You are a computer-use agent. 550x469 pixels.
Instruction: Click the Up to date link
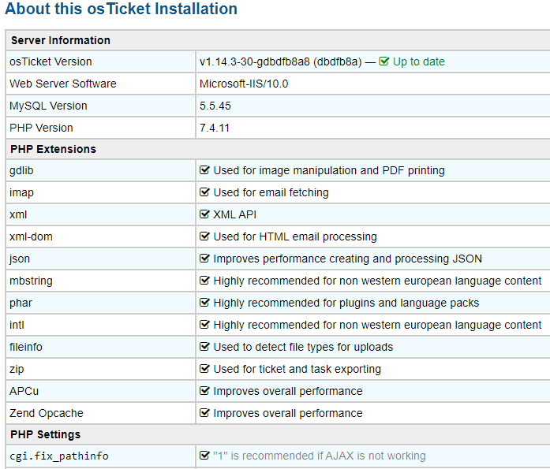[419, 61]
